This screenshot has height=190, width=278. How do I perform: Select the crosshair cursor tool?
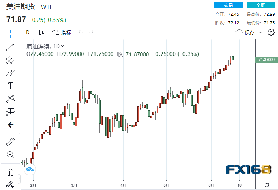coord(10,34)
